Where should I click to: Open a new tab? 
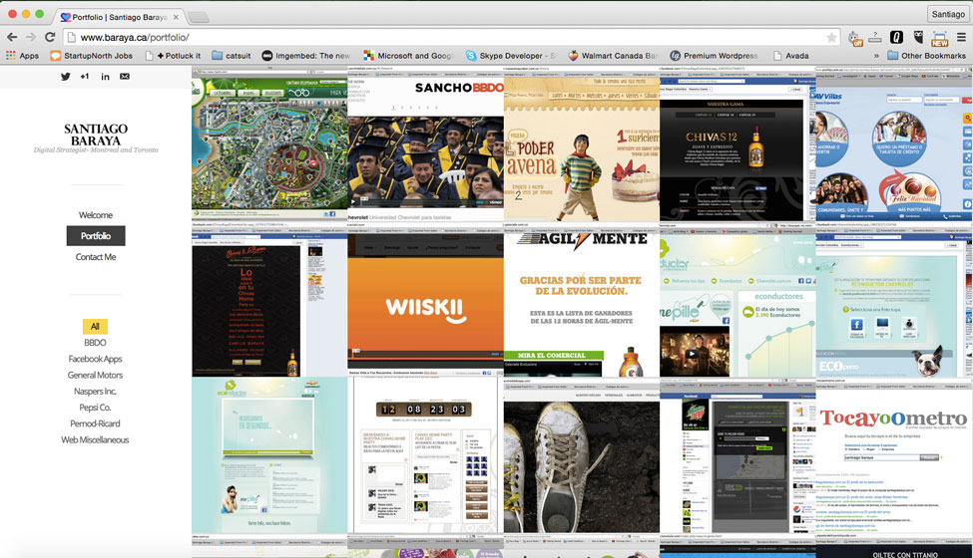[199, 17]
